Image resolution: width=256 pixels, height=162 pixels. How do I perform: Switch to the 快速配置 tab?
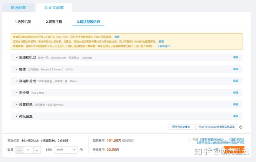[x=18, y=7]
